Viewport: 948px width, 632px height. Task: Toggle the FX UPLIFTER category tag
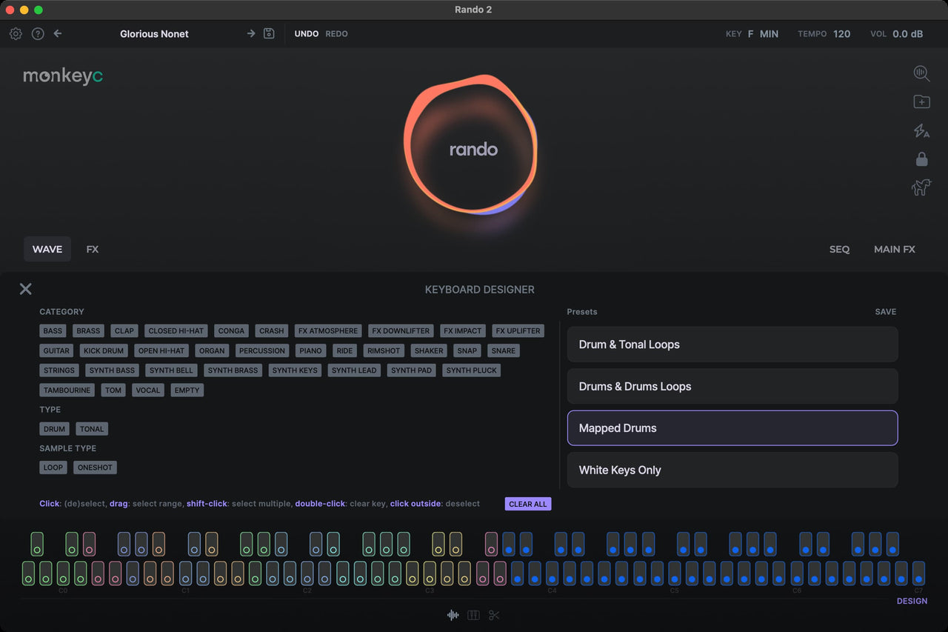(x=518, y=331)
